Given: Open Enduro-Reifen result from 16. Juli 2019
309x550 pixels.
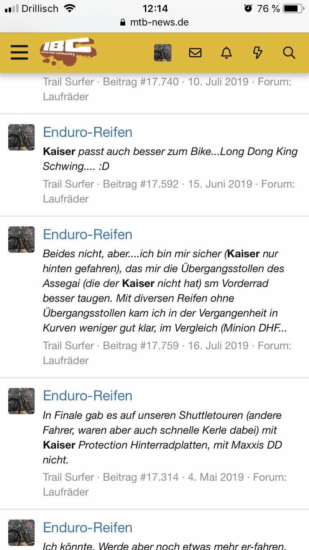Looking at the screenshot, I should pos(88,235).
